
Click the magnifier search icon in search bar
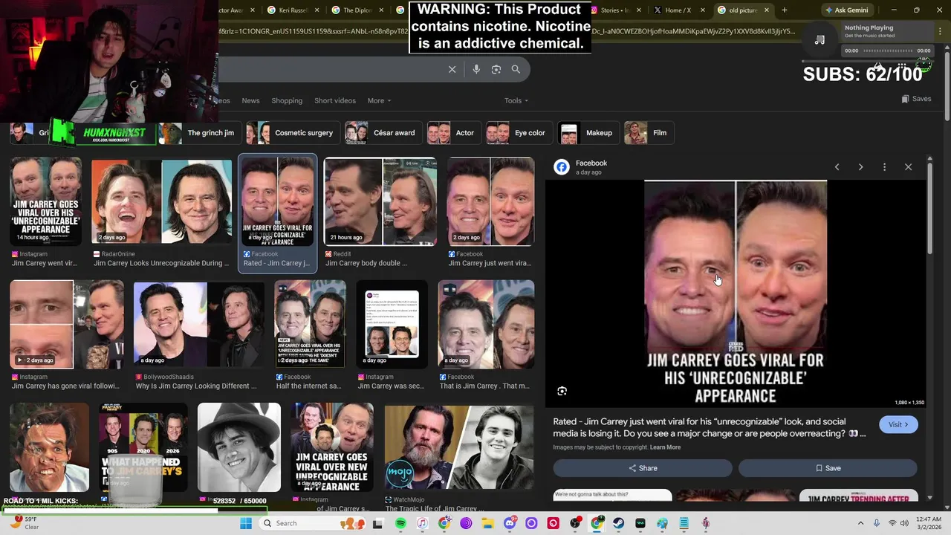click(516, 69)
